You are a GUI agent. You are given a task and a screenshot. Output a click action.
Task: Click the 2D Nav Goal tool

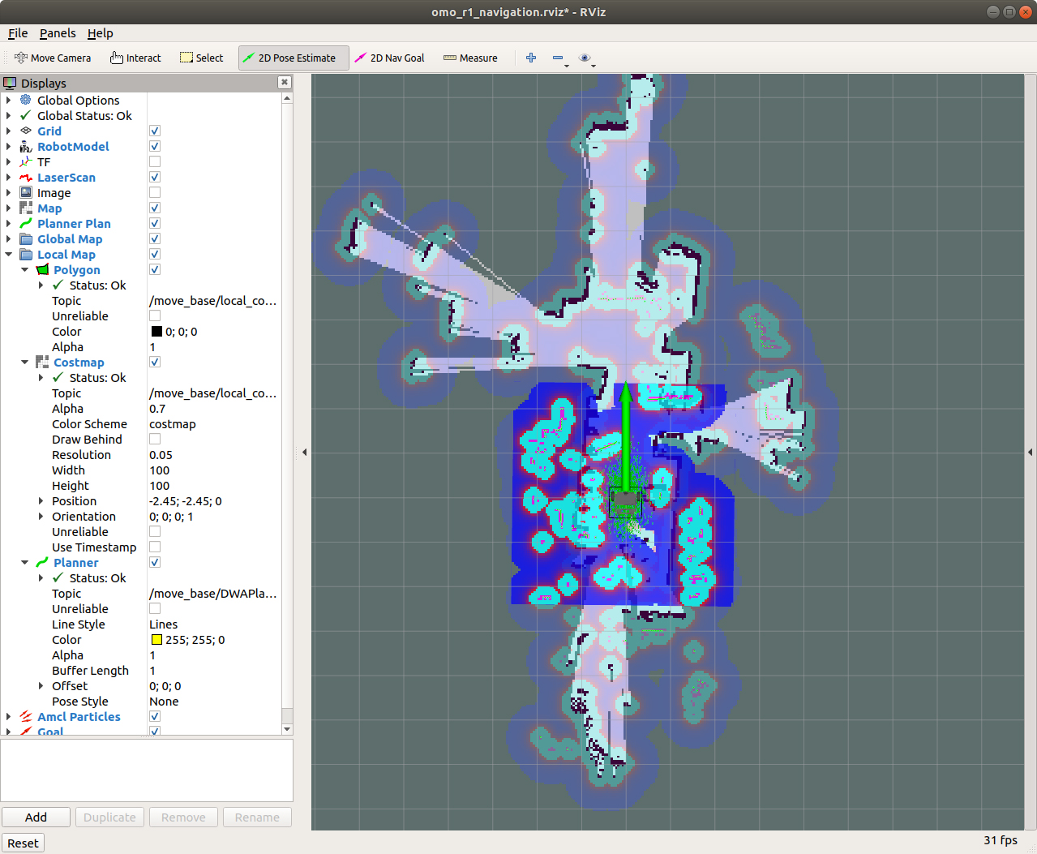[x=389, y=58]
